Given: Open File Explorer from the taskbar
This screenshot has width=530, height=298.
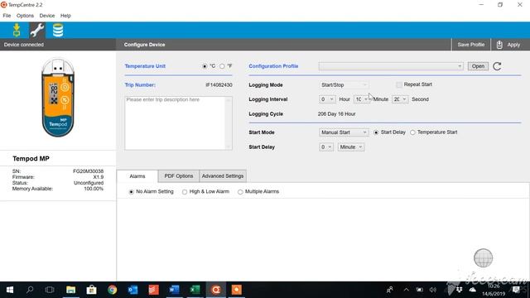Looking at the screenshot, I should point(70,290).
